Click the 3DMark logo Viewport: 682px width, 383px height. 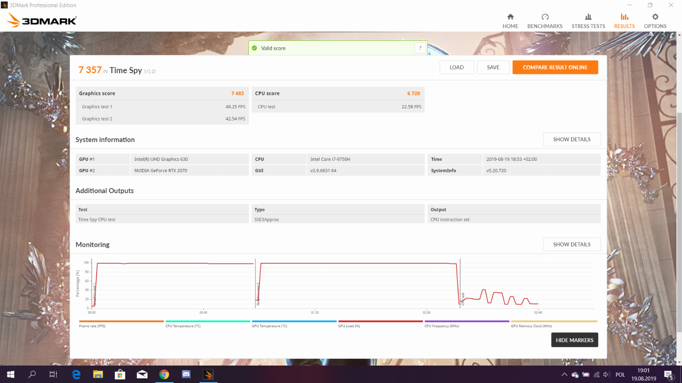pyautogui.click(x=42, y=20)
